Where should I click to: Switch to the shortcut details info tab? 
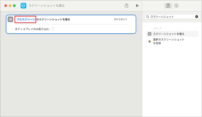177,6
